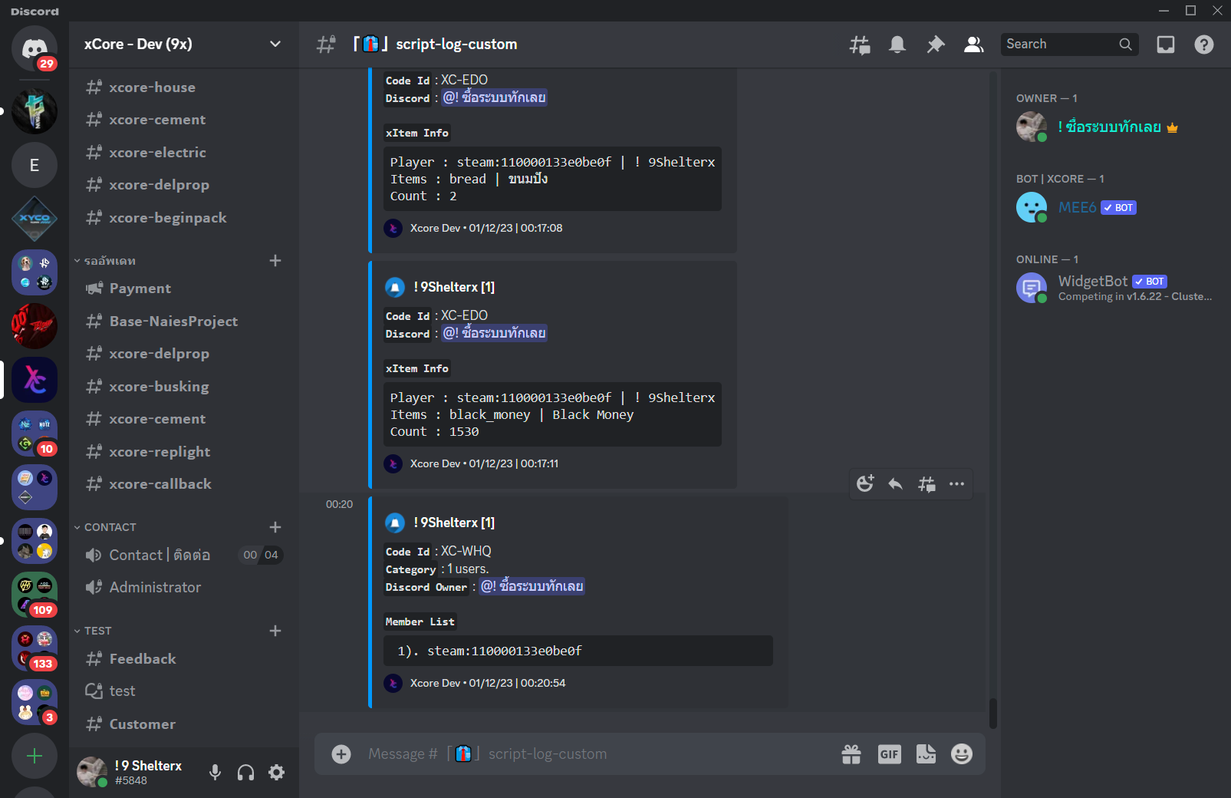Click the message input field
1231x798 pixels.
(583, 754)
